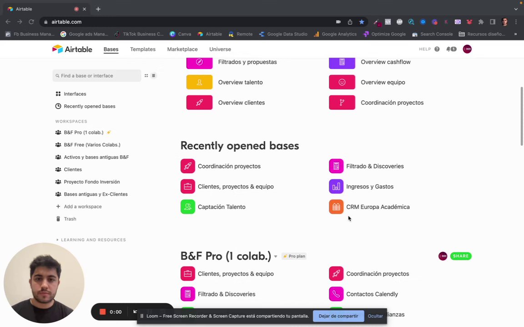Open the Overview clientes rocket icon
Screen dimensions: 524x327
pos(199,103)
